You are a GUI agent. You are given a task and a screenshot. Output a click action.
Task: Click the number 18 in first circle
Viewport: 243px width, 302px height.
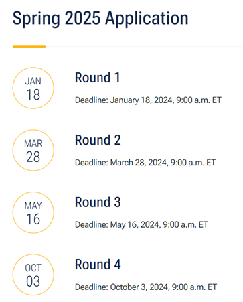[x=33, y=94]
